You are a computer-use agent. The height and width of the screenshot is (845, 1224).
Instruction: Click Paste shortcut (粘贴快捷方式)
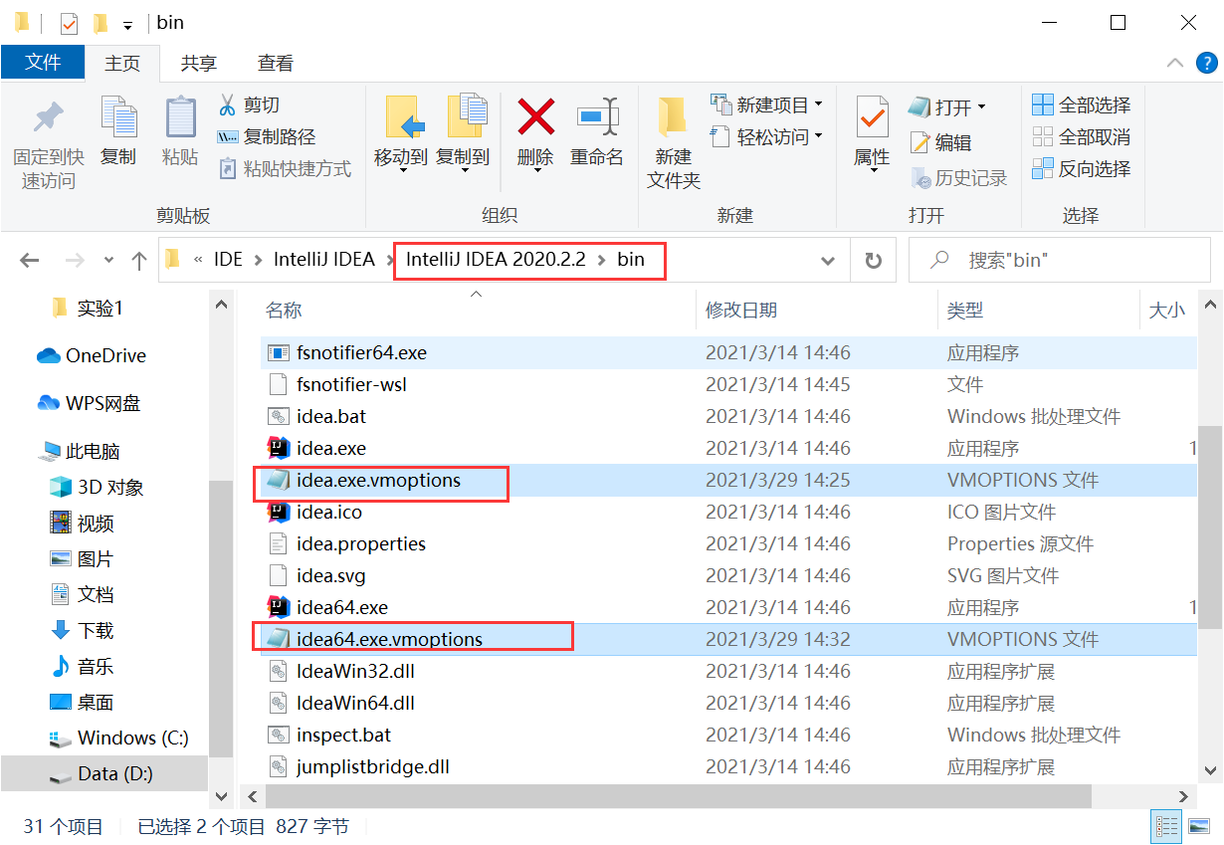[x=285, y=169]
